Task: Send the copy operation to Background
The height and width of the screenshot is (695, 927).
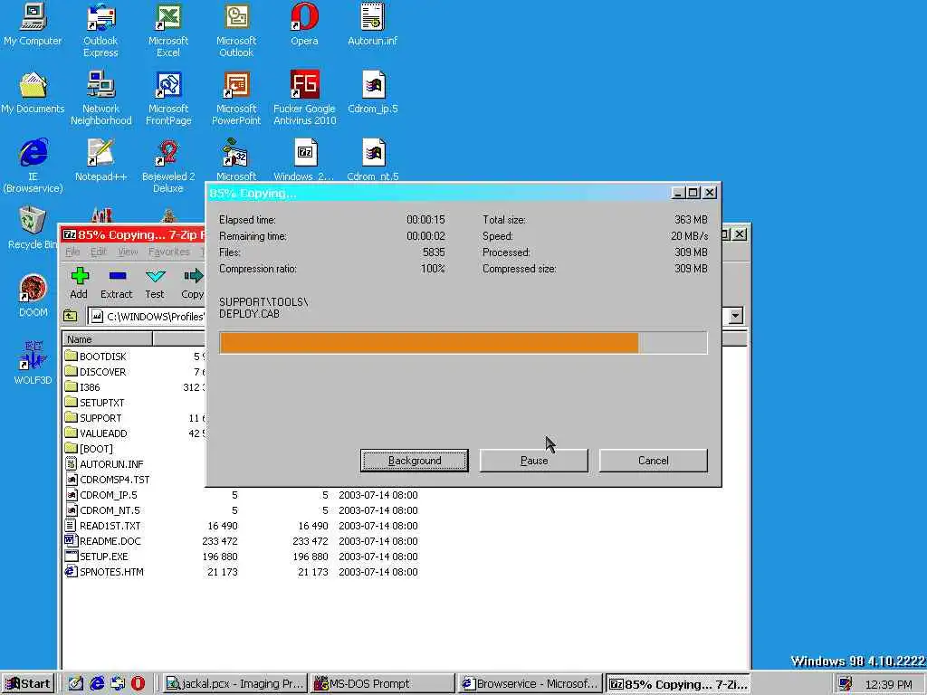Action: click(x=415, y=461)
